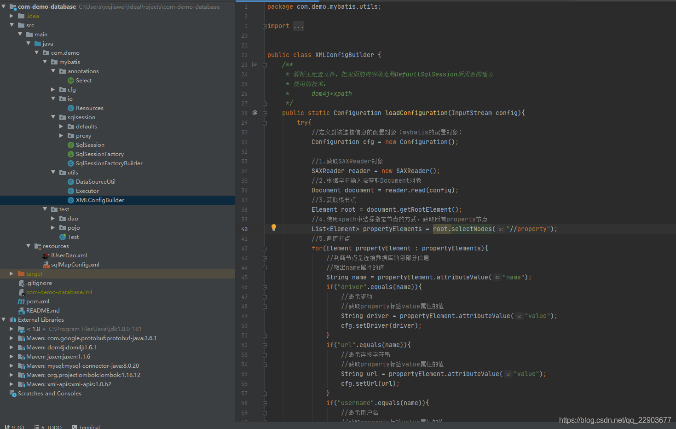
Task: Collapse the annotations package
Action: [x=53, y=71]
